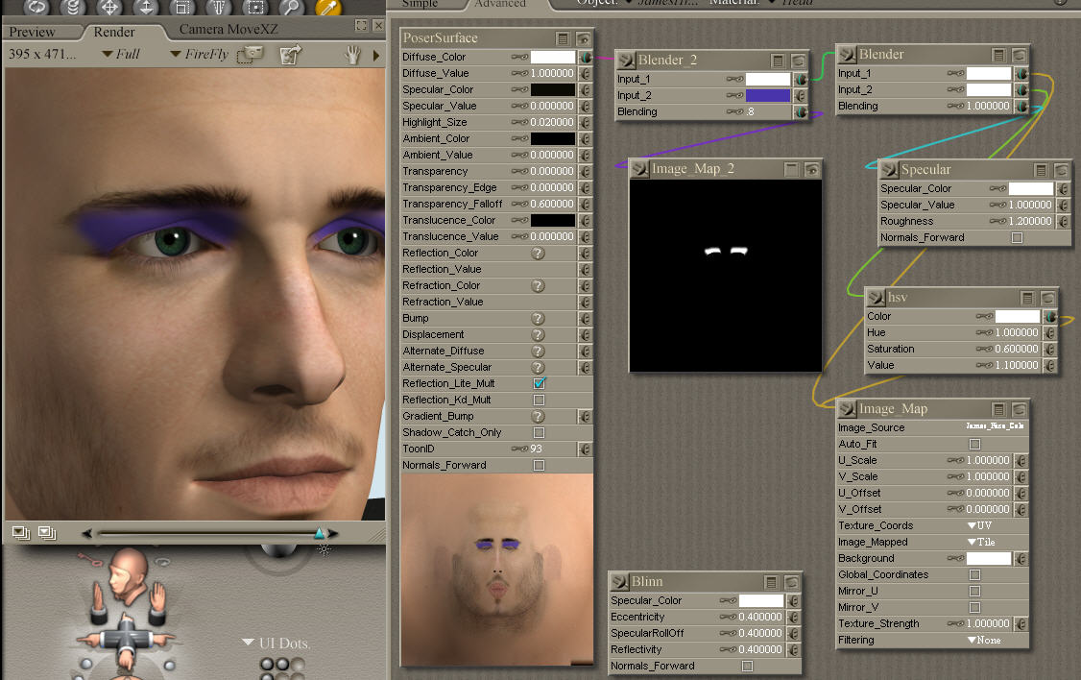
Task: Toggle Reflection_Lite_Mult checkbox
Action: point(539,383)
